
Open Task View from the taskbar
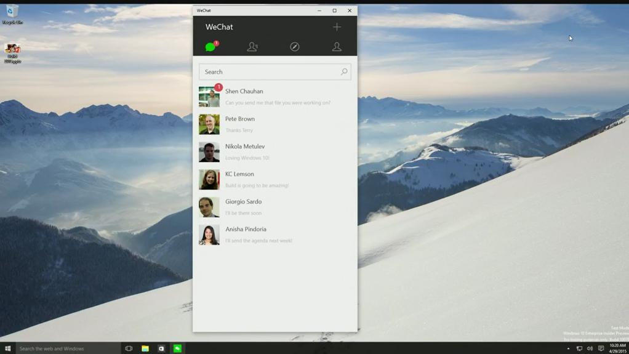click(x=129, y=348)
